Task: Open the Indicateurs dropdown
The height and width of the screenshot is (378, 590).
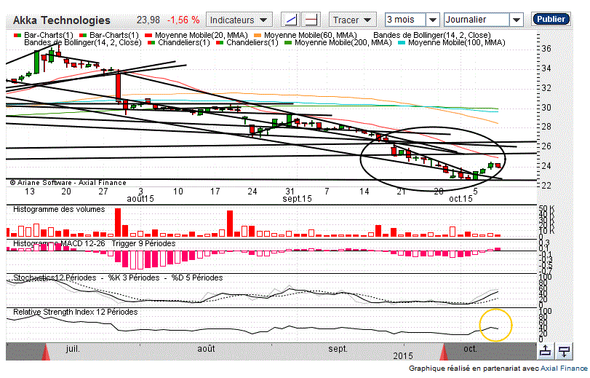Action: [239, 20]
